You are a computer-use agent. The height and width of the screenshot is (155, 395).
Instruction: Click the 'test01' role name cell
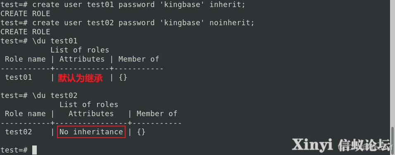pos(19,77)
